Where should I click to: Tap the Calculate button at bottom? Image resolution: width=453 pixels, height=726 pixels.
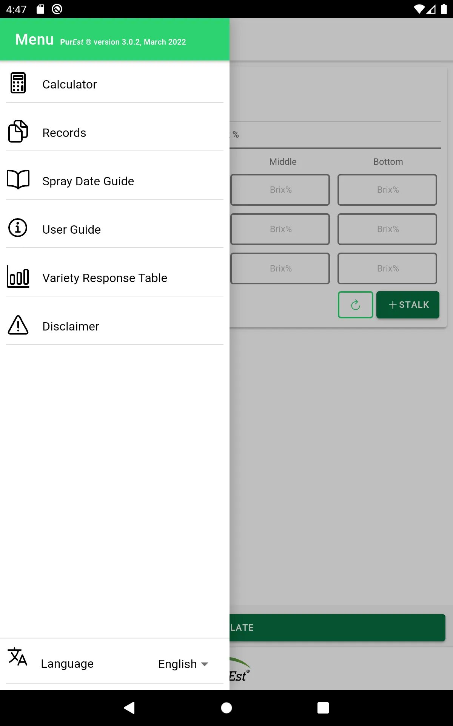point(337,628)
